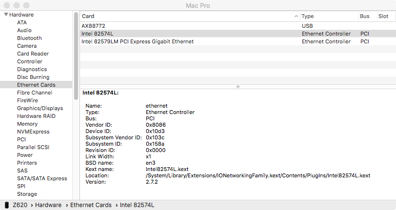This screenshot has width=396, height=210.
Task: Click the Revision ID value 0x0000
Action: (x=156, y=150)
